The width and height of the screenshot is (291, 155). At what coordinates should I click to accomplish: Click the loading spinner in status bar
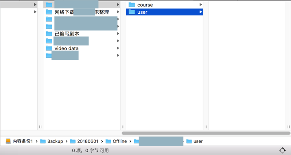283,151
